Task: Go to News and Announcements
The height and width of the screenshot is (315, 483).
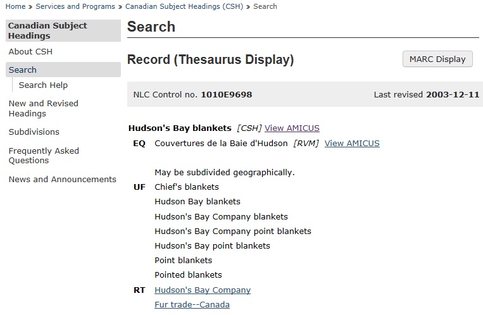Action: [x=63, y=179]
